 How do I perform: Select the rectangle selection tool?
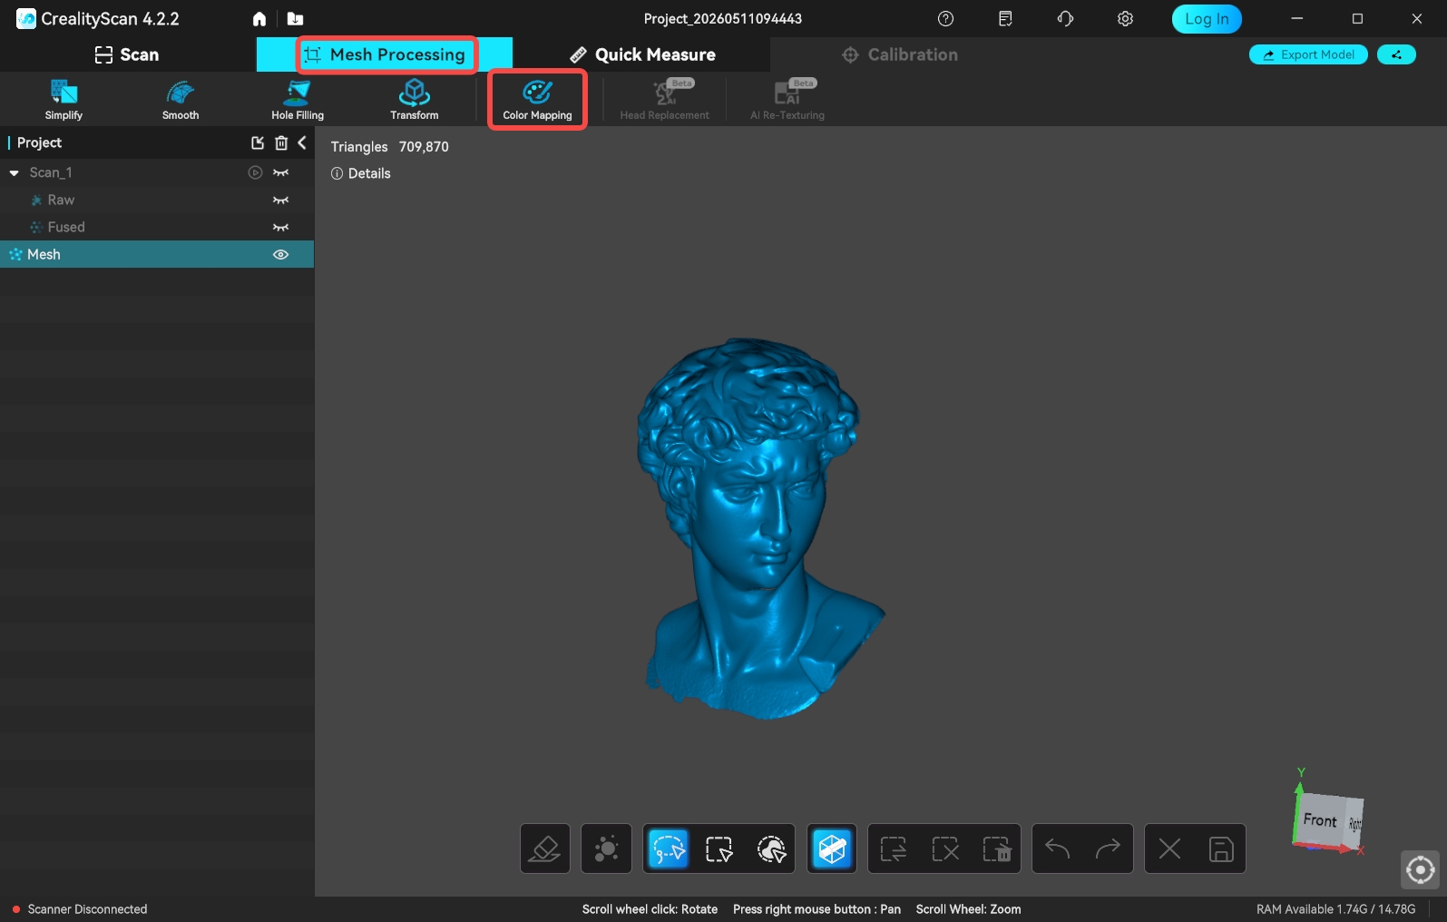pyautogui.click(x=719, y=848)
